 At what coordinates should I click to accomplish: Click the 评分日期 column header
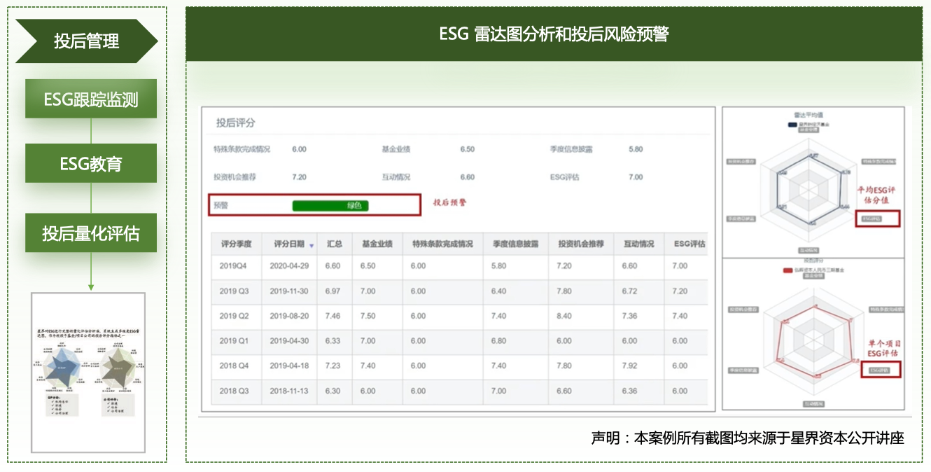(289, 244)
